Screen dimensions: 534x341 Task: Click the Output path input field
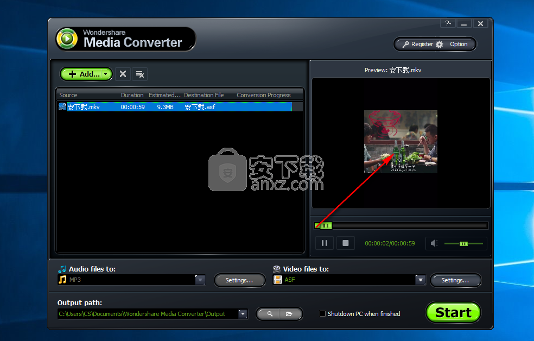click(148, 314)
